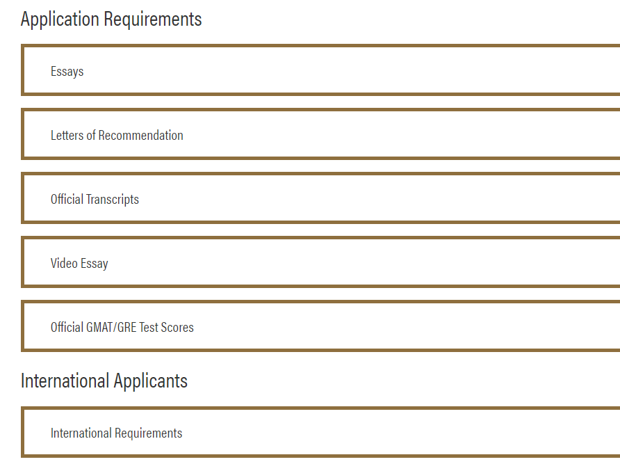This screenshot has height=471, width=620.
Task: Click the "Video Essay" label text
Action: [79, 263]
